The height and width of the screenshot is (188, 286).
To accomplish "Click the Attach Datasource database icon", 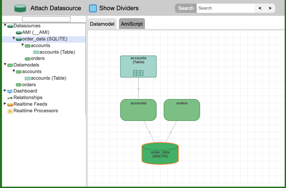I will [x=20, y=8].
